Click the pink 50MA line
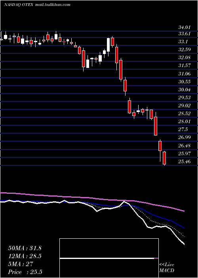Screen dimensions: 198x278 (x=92, y=198)
